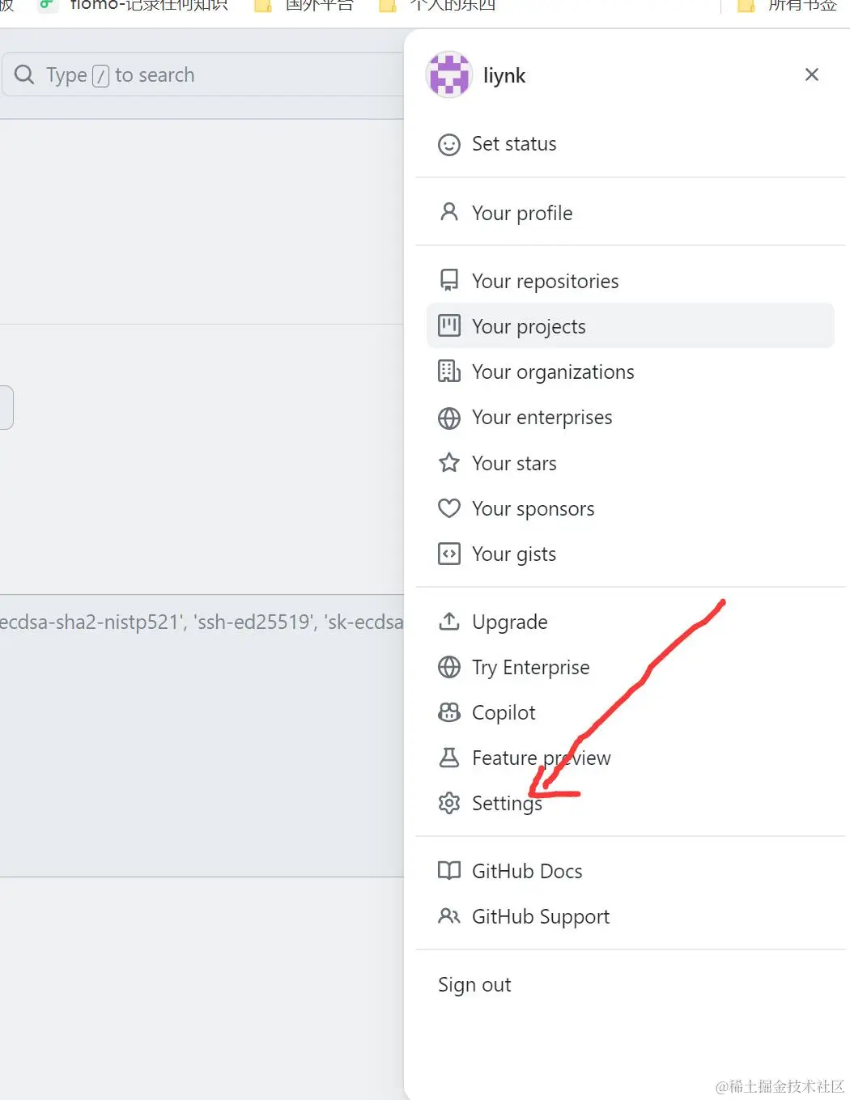Select Upgrade from the user menu
The height and width of the screenshot is (1100, 850).
pos(509,622)
